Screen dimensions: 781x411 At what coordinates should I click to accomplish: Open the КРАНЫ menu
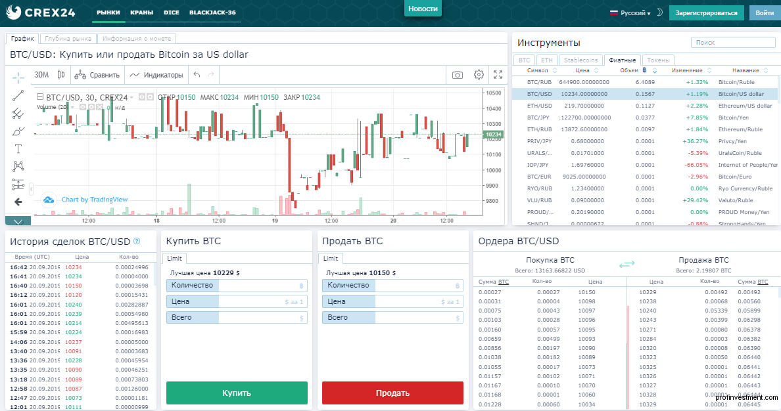142,12
